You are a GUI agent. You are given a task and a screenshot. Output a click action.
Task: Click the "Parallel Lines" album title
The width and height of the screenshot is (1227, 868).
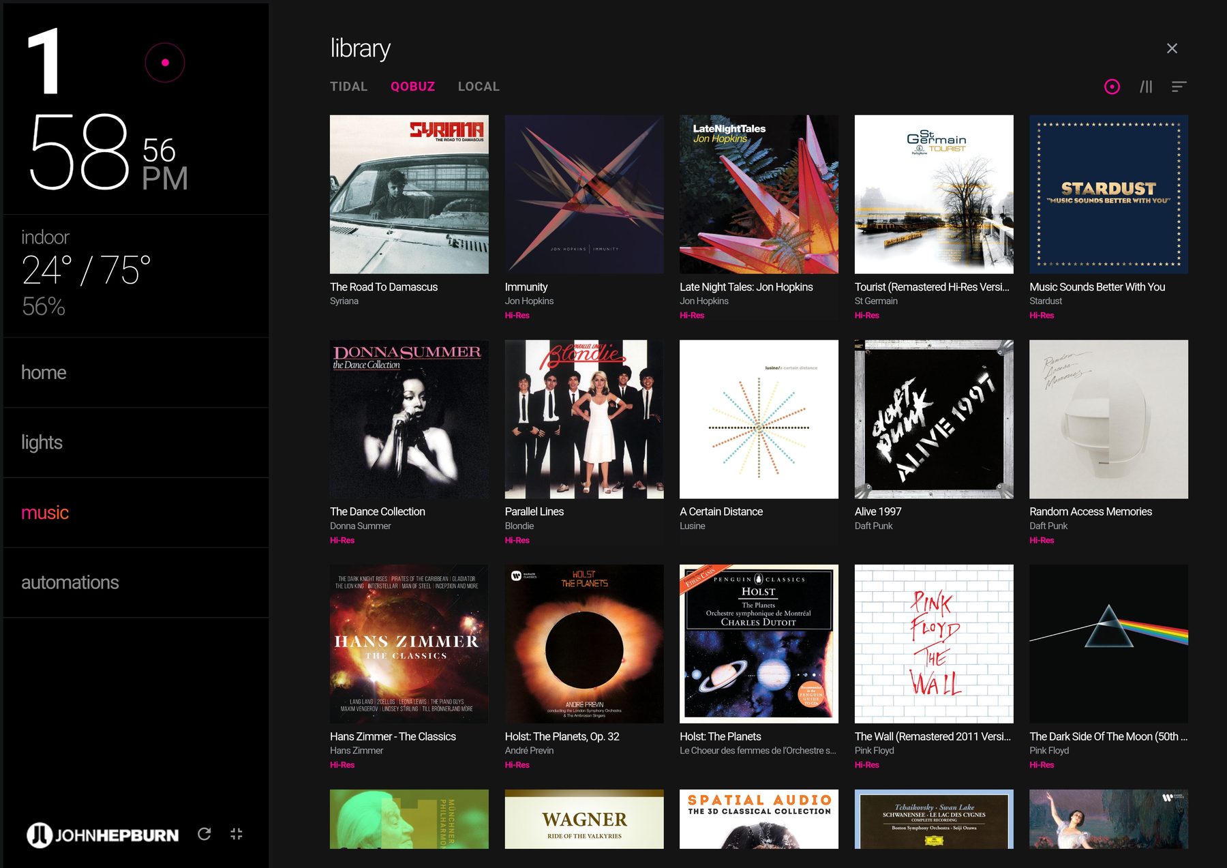click(x=534, y=511)
